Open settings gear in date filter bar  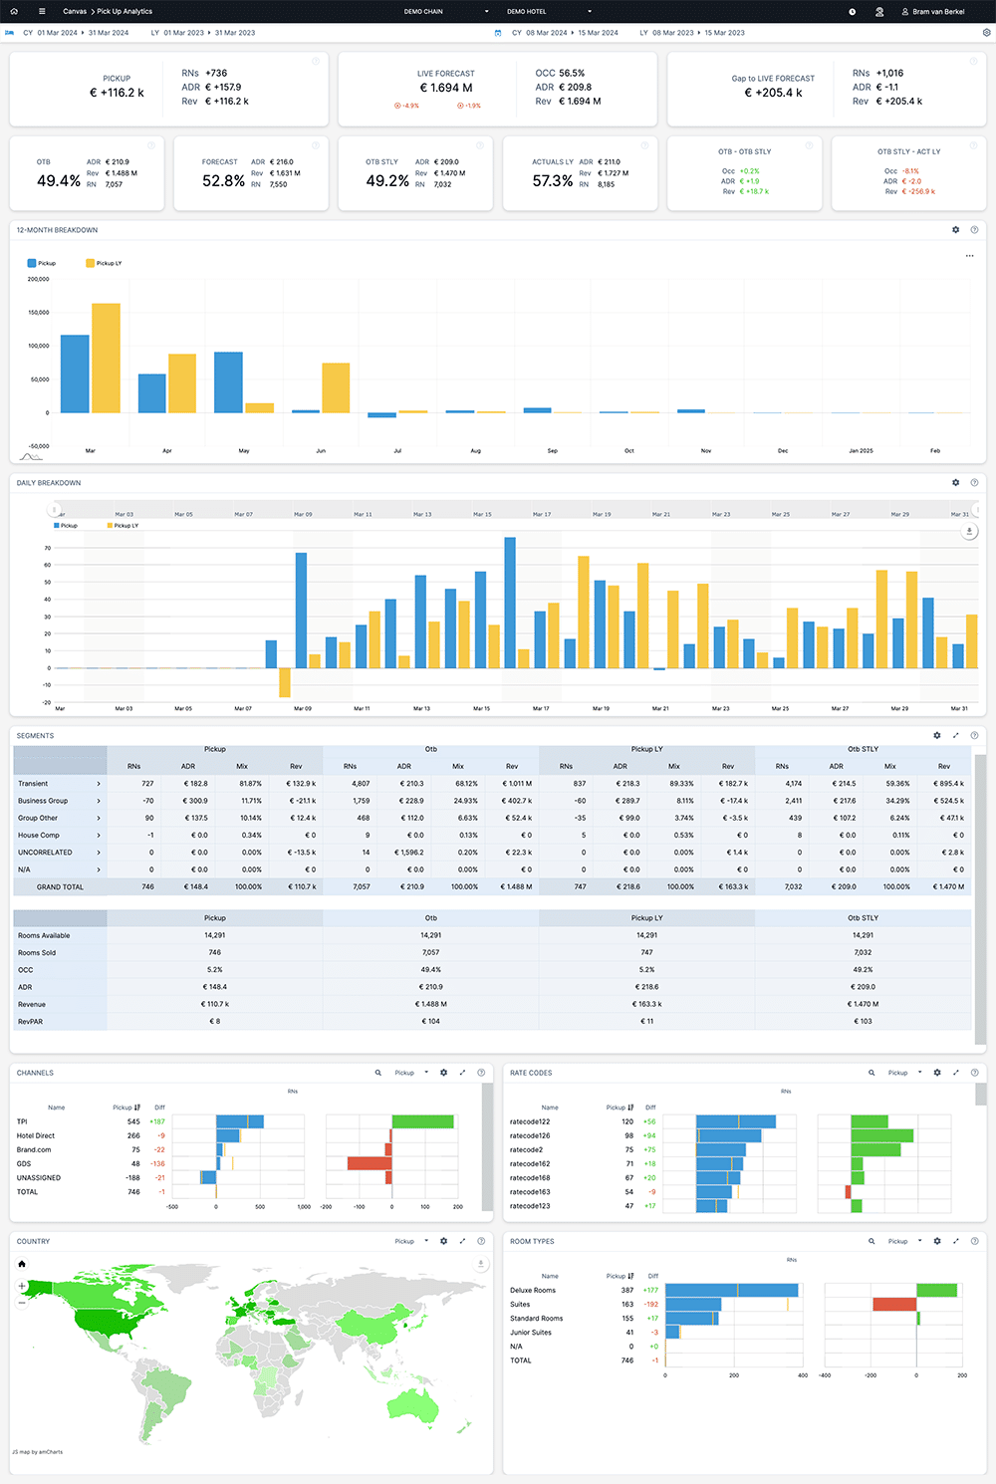pos(986,33)
